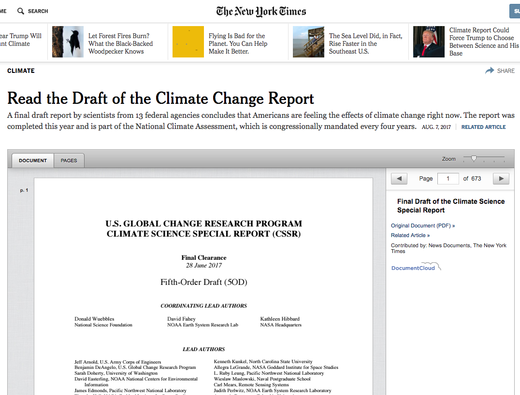Click 'Contributed by: News Documents' text

click(448, 248)
